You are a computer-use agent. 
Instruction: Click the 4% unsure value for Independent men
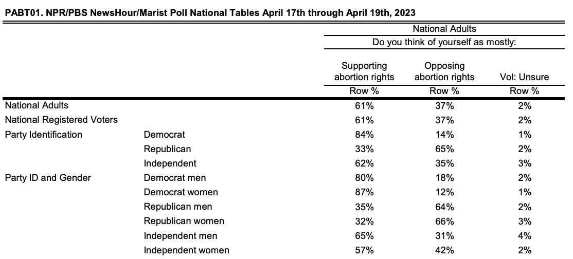524,236
